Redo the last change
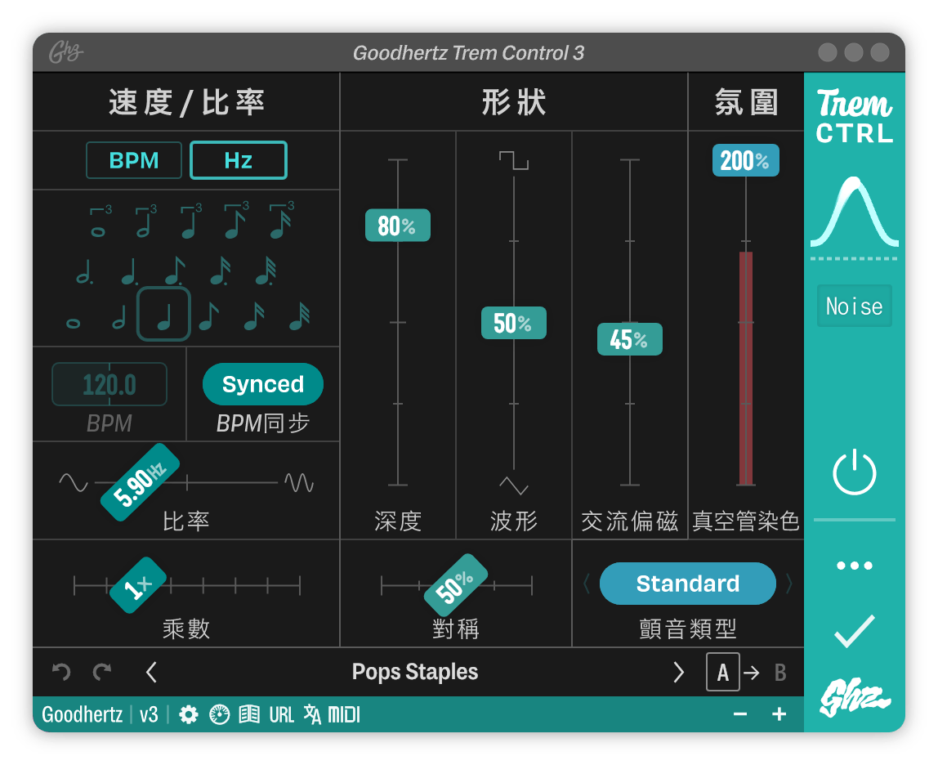The height and width of the screenshot is (765, 938). click(x=102, y=672)
